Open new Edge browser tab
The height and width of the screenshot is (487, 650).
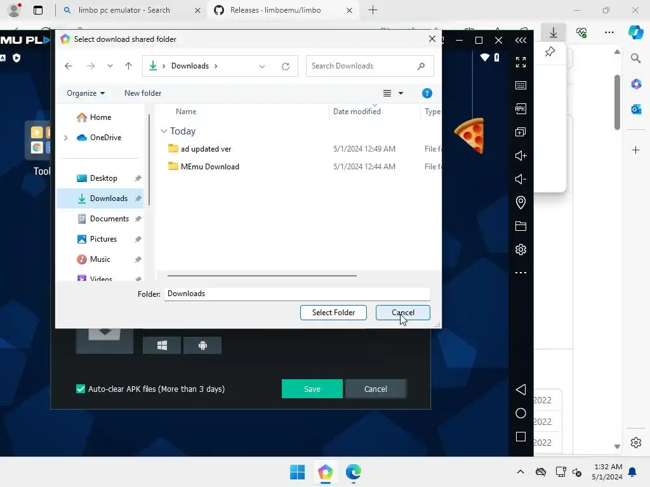click(373, 10)
